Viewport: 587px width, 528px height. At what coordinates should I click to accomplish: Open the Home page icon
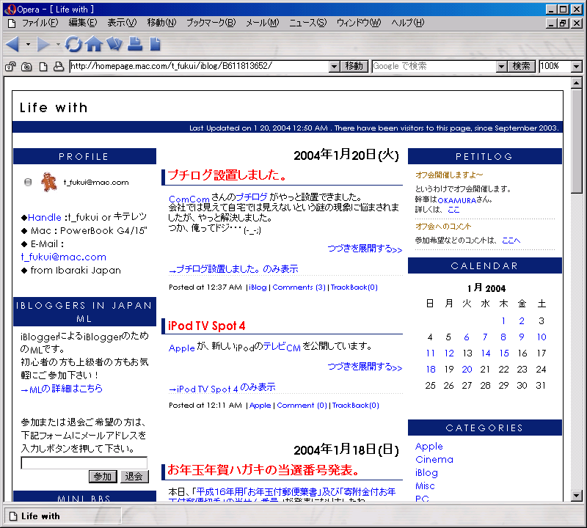(x=94, y=44)
